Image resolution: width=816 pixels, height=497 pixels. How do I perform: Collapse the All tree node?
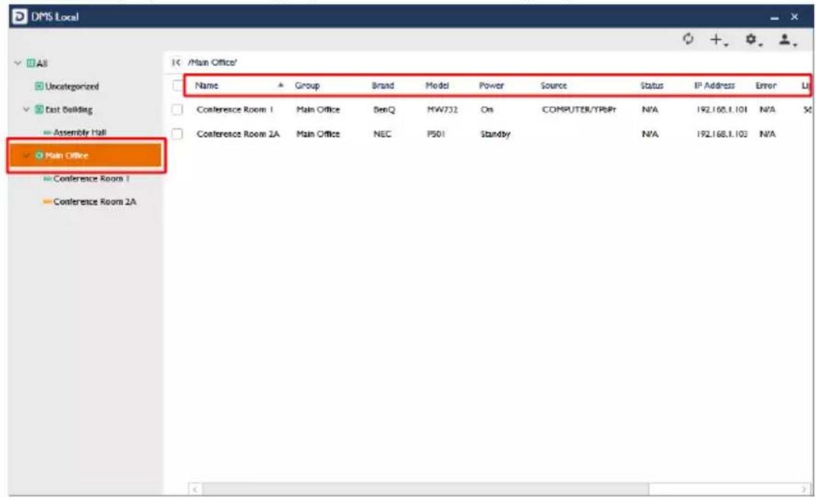click(x=18, y=63)
